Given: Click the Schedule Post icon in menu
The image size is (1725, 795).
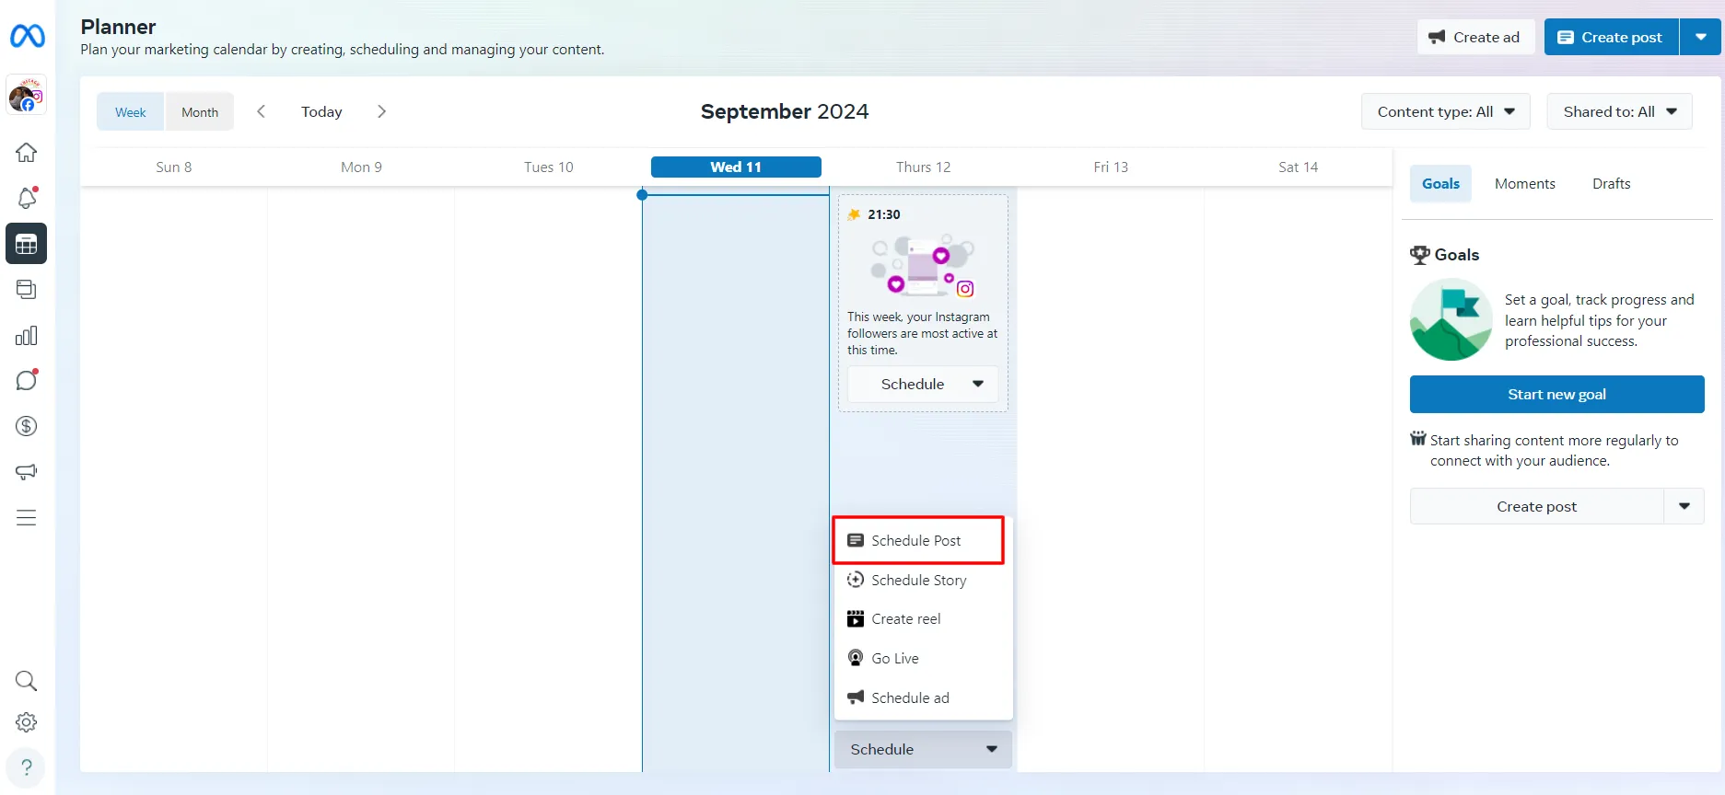Looking at the screenshot, I should pyautogui.click(x=856, y=540).
